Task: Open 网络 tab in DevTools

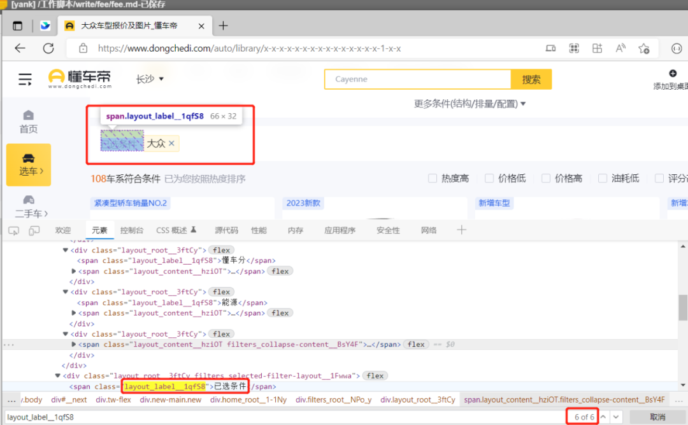Action: tap(429, 230)
